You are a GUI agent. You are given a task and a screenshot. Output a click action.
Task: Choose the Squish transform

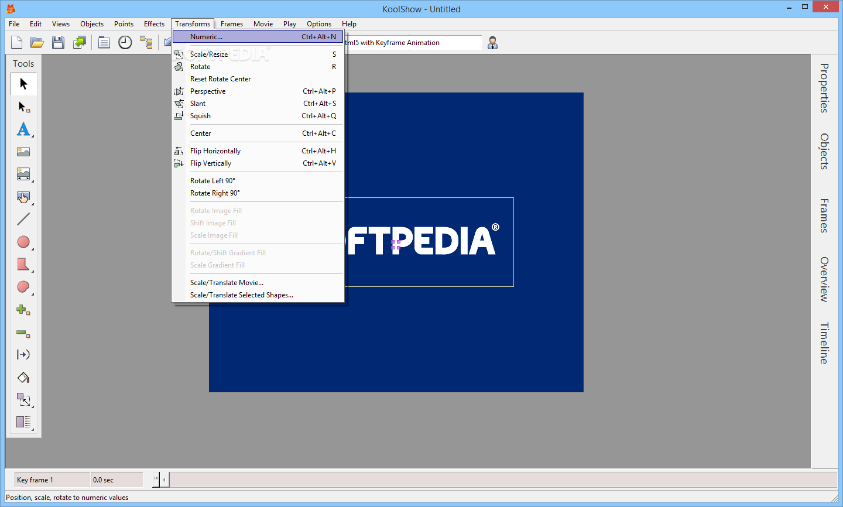pos(258,116)
